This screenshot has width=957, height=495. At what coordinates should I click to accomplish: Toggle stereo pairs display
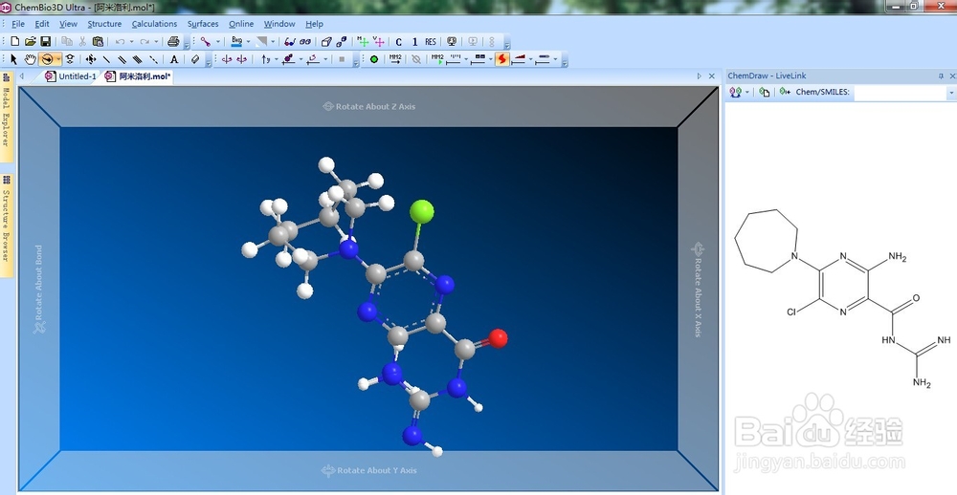305,41
